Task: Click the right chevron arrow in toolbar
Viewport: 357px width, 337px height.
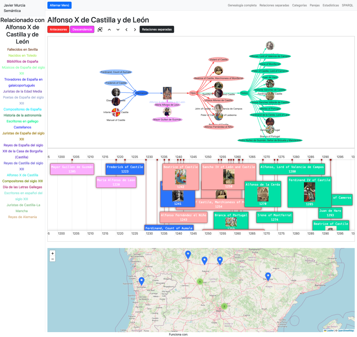Action: tap(135, 30)
